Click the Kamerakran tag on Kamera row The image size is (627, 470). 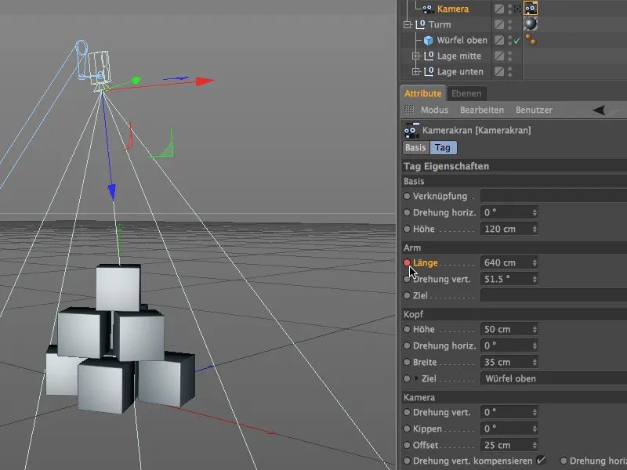pos(531,8)
